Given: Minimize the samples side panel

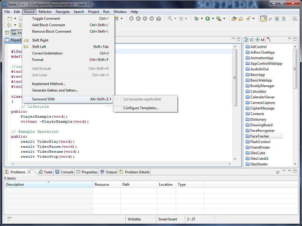Looking at the screenshot, I should tap(290, 39).
